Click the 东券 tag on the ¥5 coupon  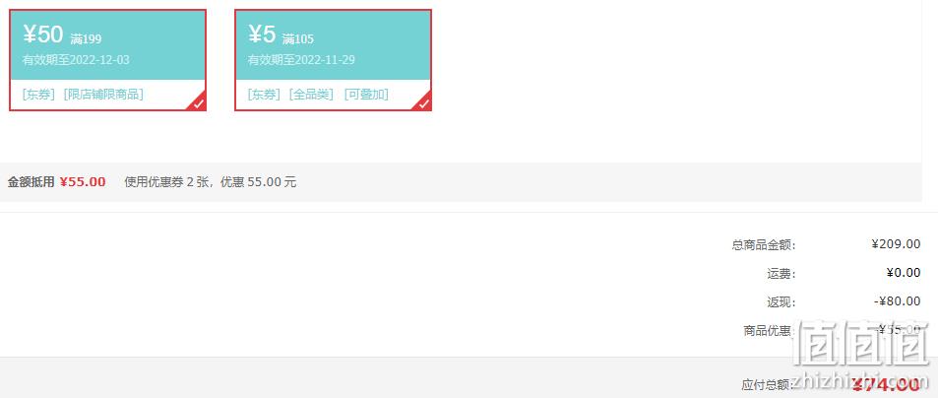264,95
